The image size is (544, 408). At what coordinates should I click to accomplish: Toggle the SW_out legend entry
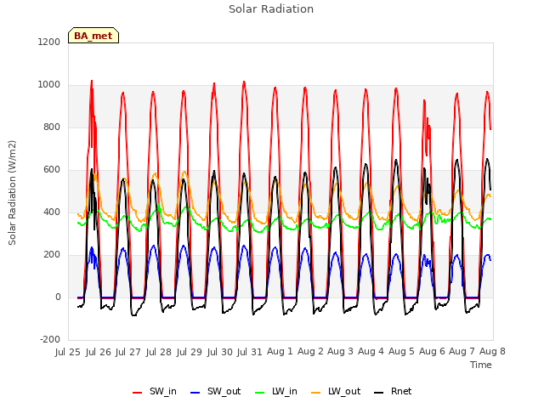[x=215, y=391]
